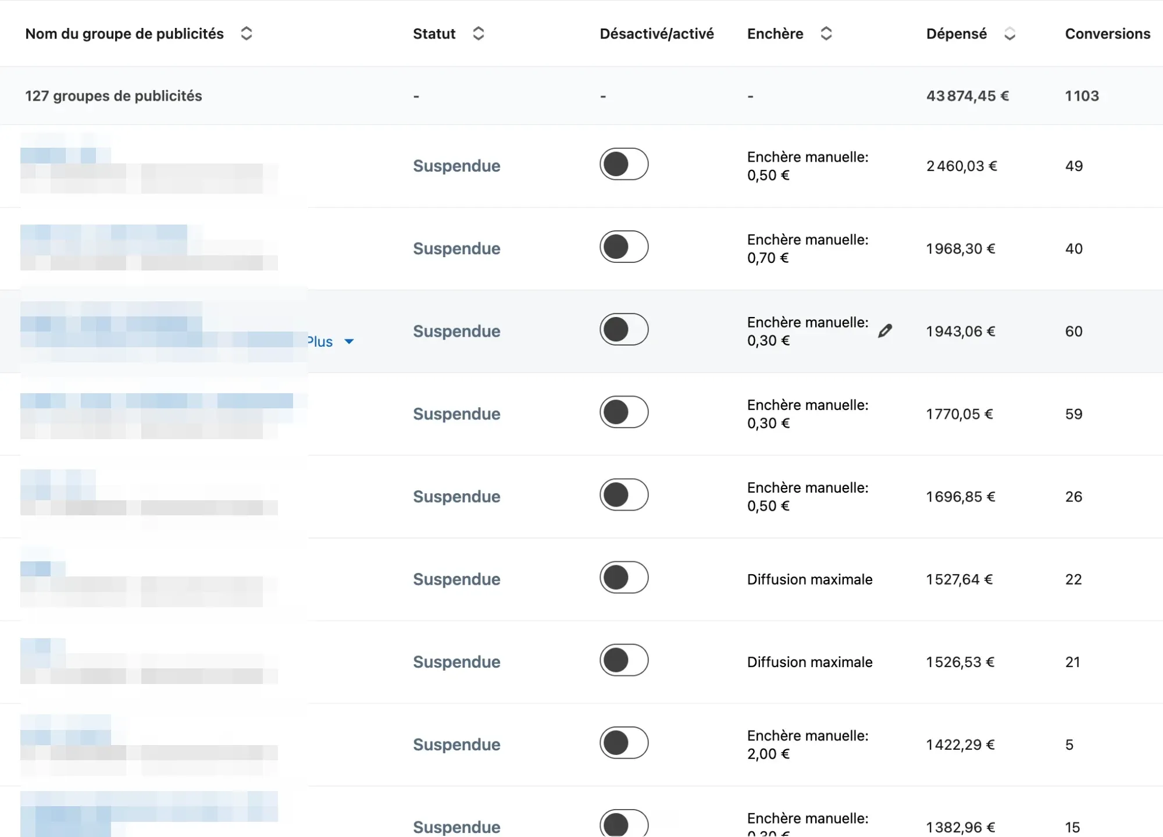Sort by Enchère column arrows
The image size is (1163, 837).
pos(826,34)
